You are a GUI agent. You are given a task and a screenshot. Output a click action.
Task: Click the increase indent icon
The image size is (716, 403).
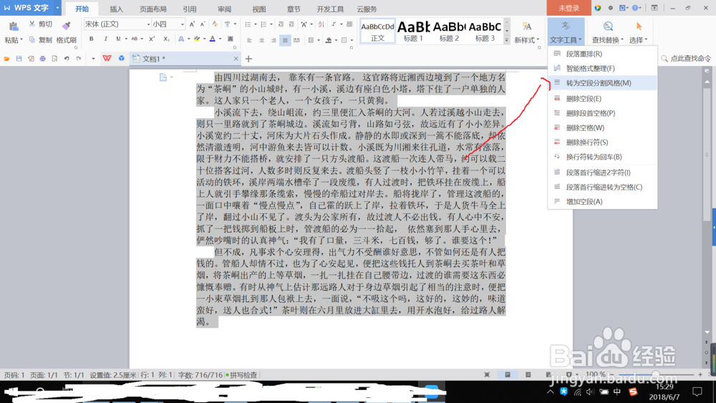pos(291,24)
